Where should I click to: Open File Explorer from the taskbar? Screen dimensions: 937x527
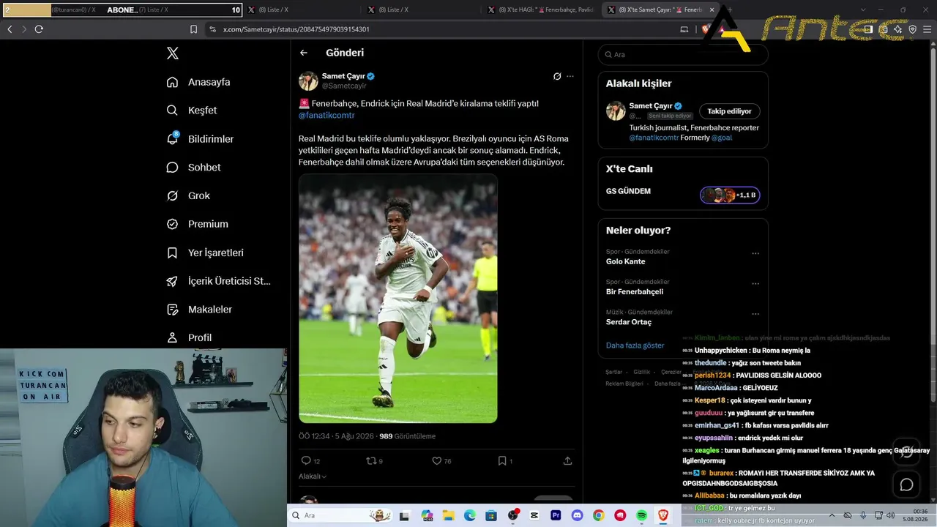click(x=448, y=515)
